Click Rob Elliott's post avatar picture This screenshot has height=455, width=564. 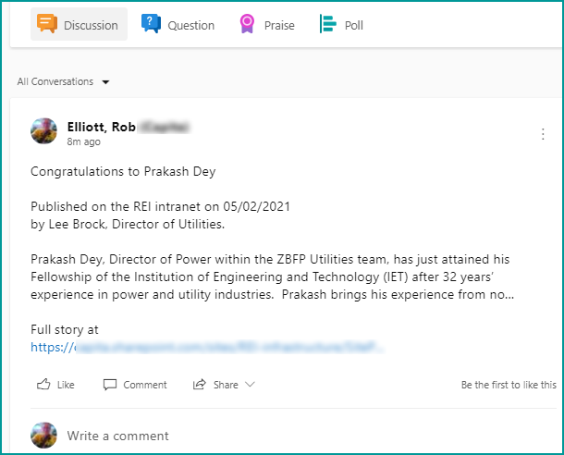point(44,131)
